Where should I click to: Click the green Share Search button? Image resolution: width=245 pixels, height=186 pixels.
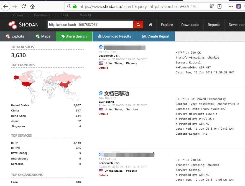(74, 36)
